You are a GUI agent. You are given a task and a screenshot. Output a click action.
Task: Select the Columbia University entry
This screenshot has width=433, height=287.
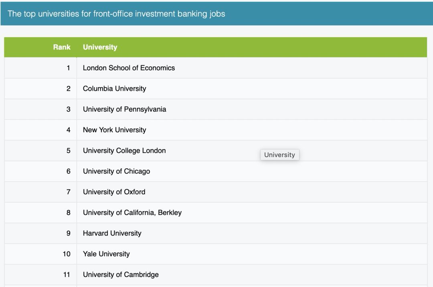[x=114, y=88]
